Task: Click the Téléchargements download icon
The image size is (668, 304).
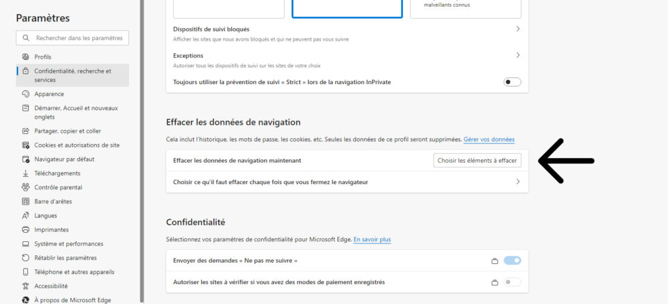Action: pyautogui.click(x=25, y=173)
